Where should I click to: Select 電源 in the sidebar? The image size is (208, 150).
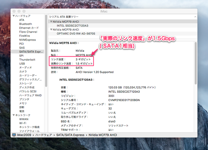[22, 111]
